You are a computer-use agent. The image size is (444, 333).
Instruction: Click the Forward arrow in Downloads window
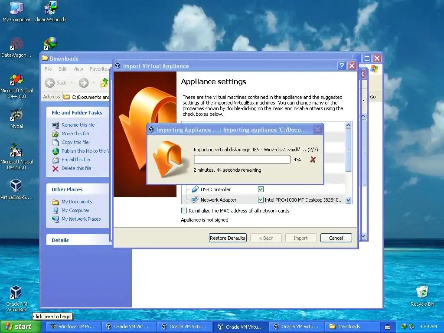84,83
